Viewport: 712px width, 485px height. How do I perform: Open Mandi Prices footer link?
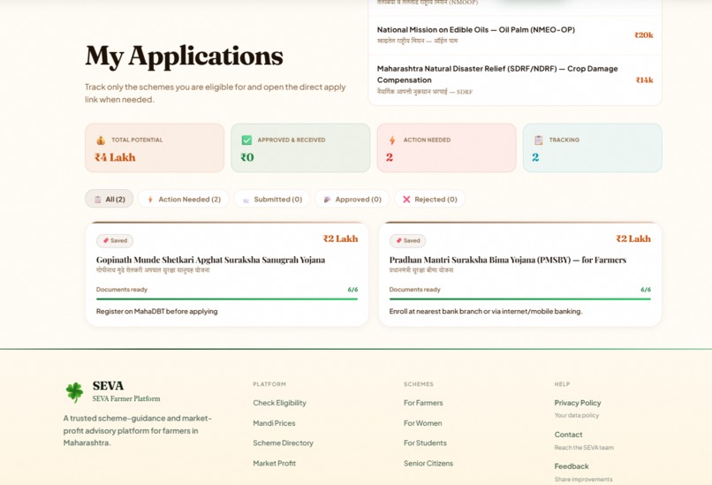(x=274, y=423)
